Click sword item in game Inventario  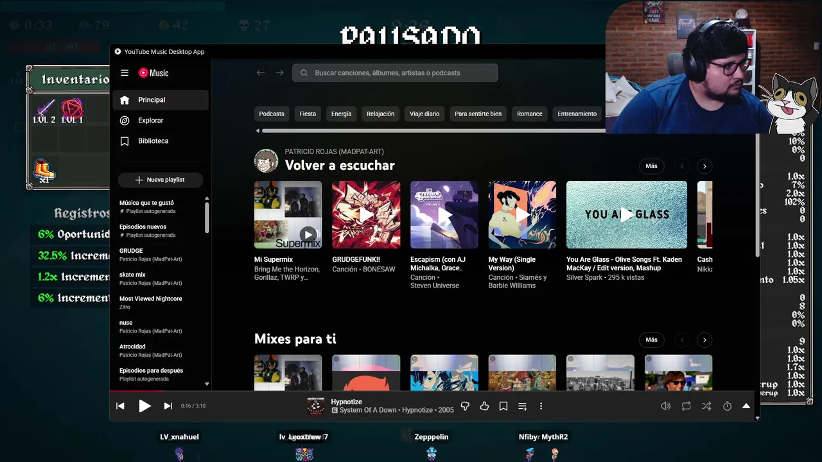(x=45, y=110)
